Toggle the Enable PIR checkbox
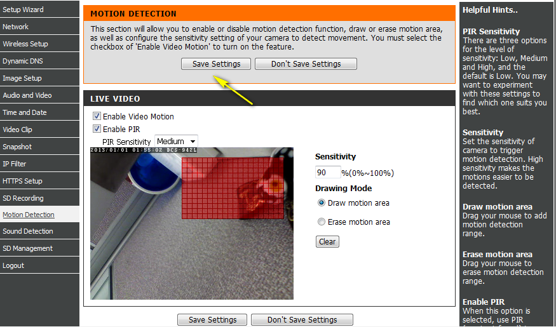 point(97,130)
